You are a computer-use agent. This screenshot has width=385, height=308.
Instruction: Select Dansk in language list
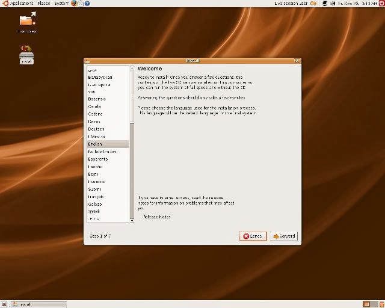[x=108, y=122]
